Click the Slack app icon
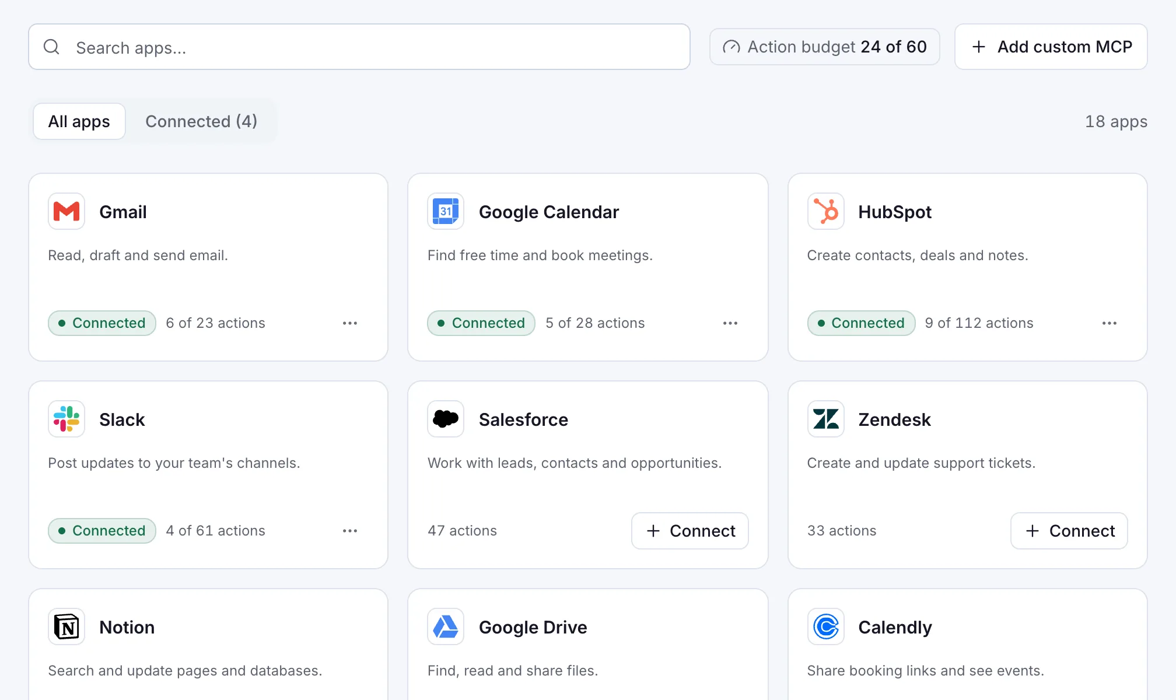 click(66, 419)
